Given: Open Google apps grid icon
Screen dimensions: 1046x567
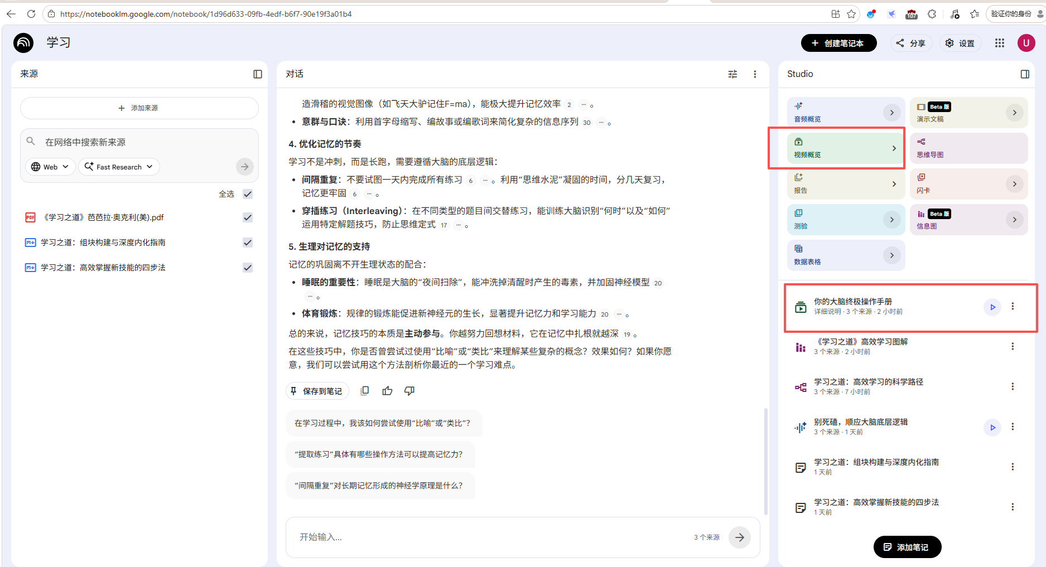Looking at the screenshot, I should pyautogui.click(x=999, y=43).
